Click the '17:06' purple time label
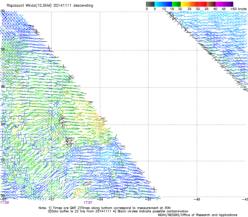This screenshot has width=248, height=217. click(4, 203)
